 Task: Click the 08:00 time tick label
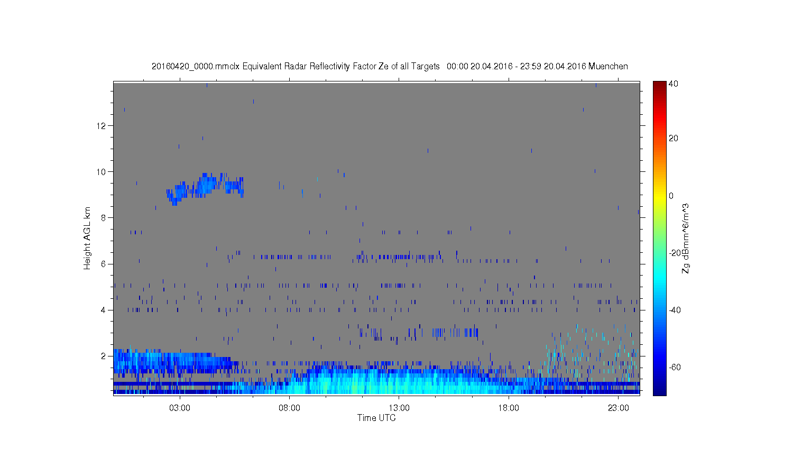click(290, 408)
